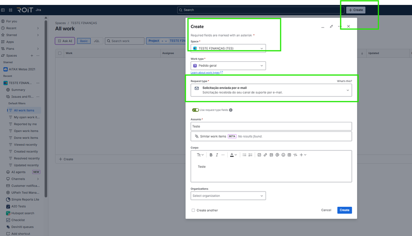Collapse the Create dialog to smaller size
Viewport: 412px width, 236px height.
[x=331, y=26]
